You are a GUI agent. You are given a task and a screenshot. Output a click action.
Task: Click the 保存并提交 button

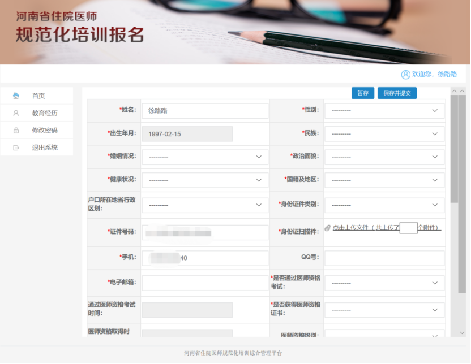(x=397, y=93)
